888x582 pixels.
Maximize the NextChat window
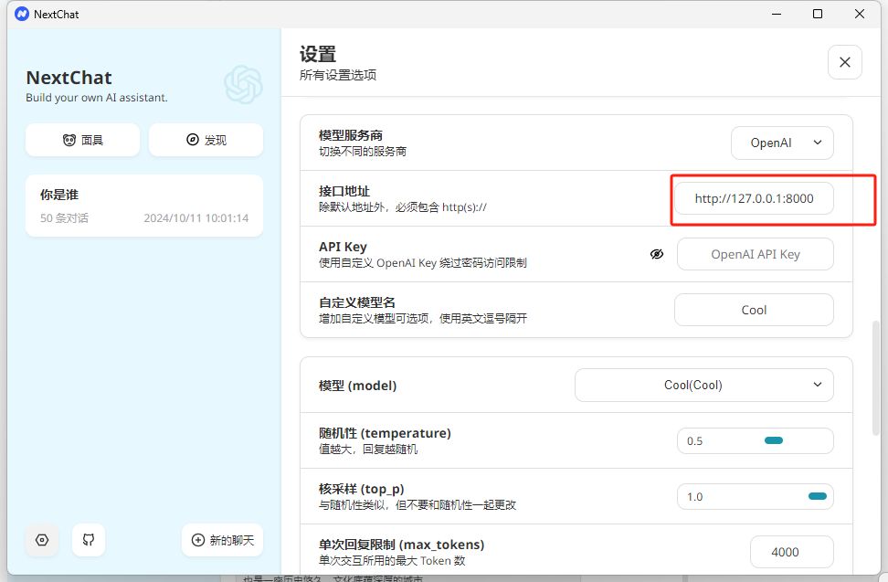tap(818, 14)
